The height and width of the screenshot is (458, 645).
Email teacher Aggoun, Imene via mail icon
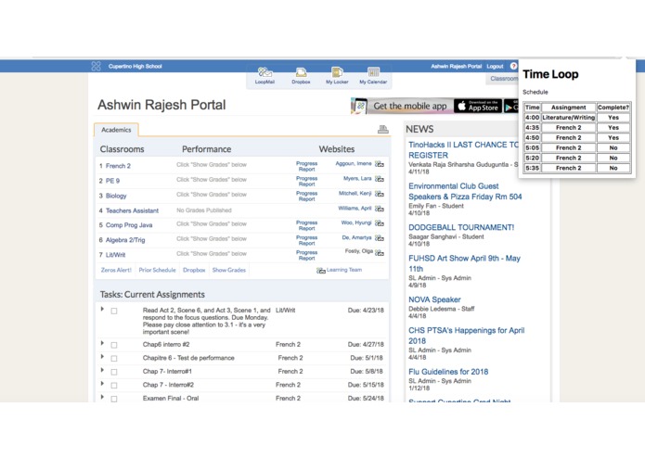pos(380,164)
